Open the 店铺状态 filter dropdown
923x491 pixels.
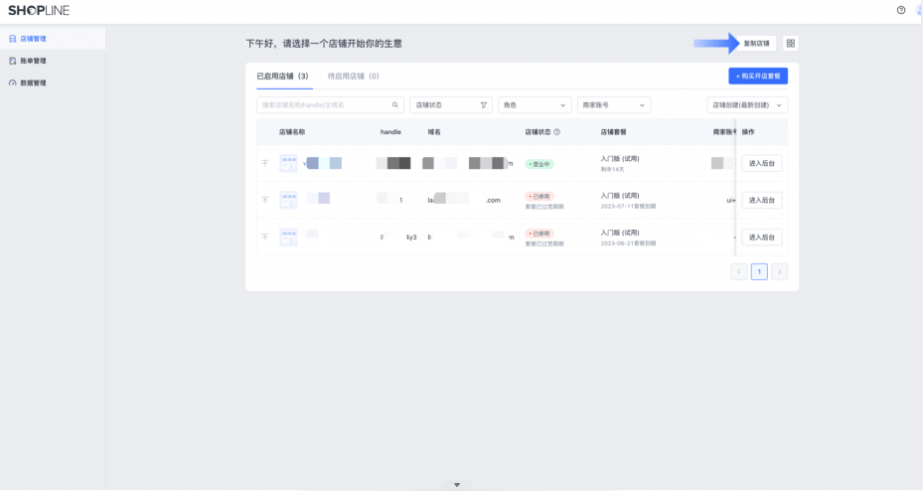pyautogui.click(x=451, y=104)
